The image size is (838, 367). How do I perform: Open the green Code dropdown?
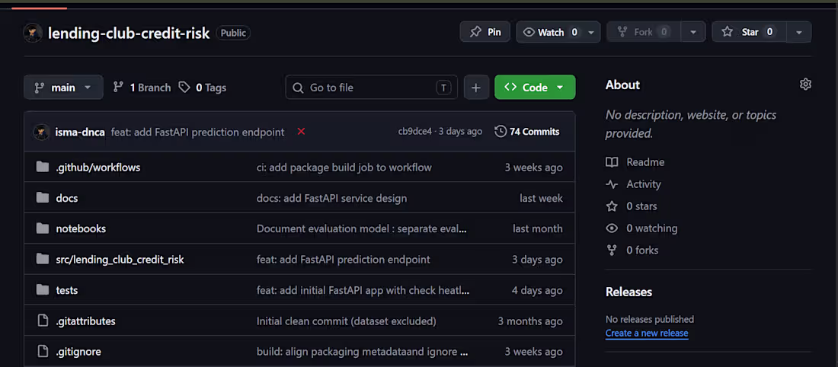535,87
